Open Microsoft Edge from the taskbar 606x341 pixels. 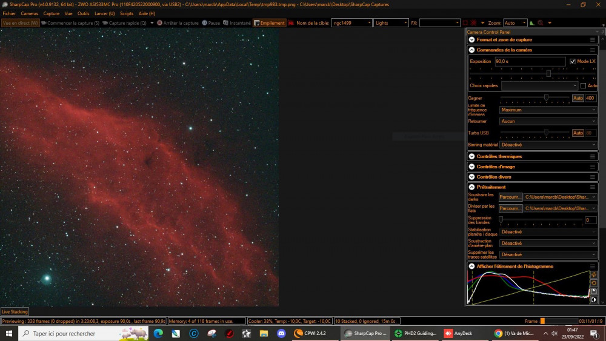tap(158, 333)
